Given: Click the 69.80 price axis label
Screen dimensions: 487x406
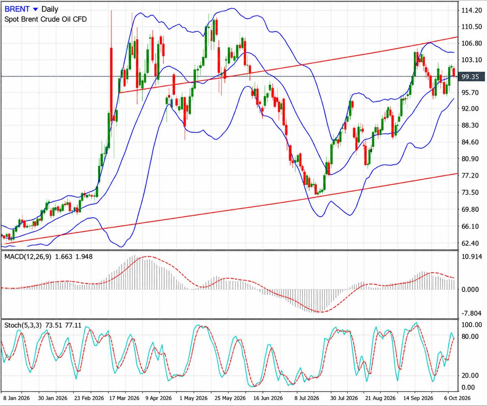Looking at the screenshot, I should coord(470,209).
